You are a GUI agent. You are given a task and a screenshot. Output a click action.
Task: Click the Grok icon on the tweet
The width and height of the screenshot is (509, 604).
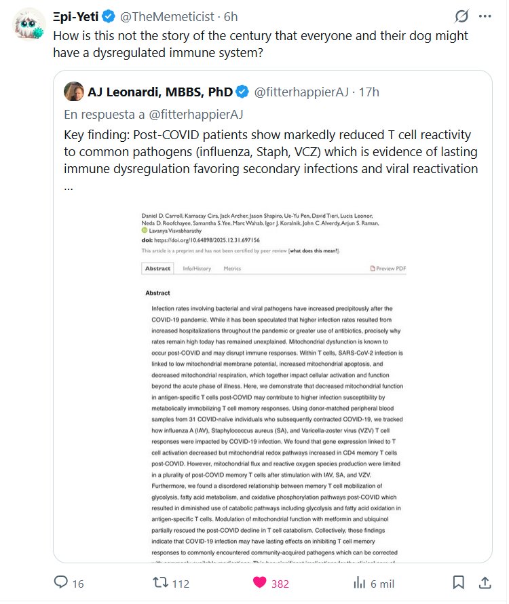462,16
